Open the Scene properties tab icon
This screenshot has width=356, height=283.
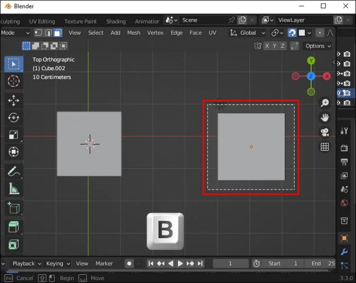coord(344,189)
